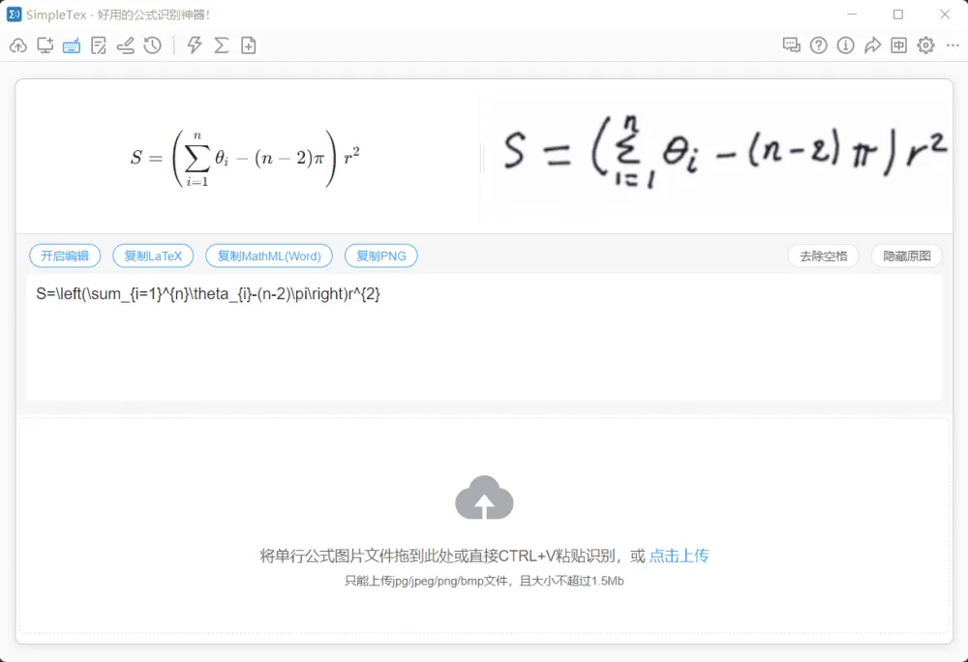
Task: Click the help question-mark icon
Action: tap(818, 45)
